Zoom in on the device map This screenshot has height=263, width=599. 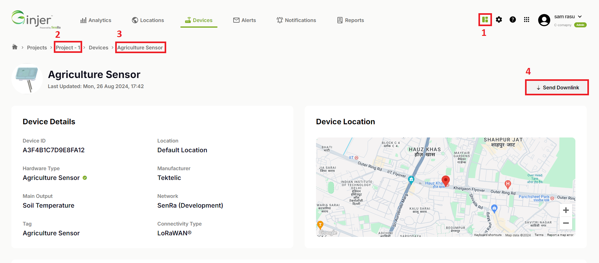coord(566,210)
